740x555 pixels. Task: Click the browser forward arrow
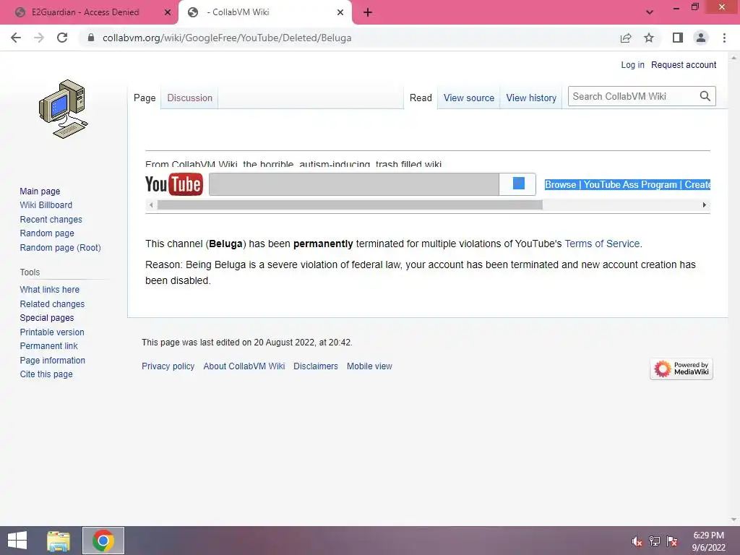(x=39, y=38)
